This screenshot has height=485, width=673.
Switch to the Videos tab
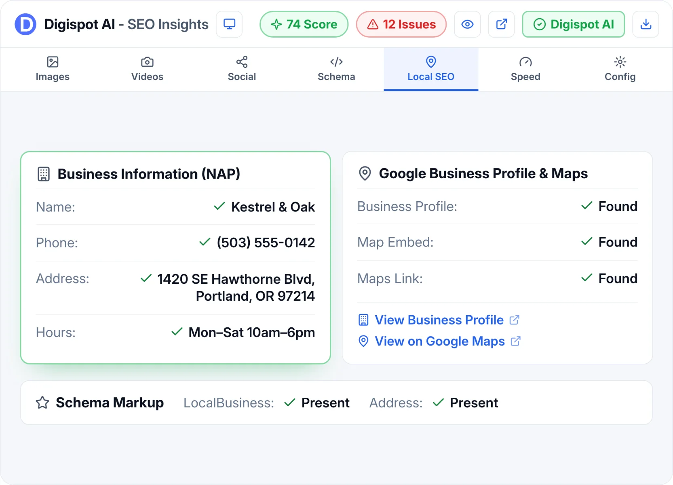point(147,69)
